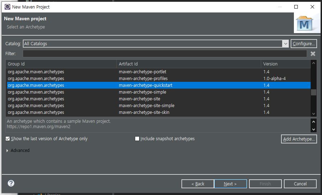The image size is (322, 195).
Task: Select the maven-archetype-site-simple row
Action: 158,106
